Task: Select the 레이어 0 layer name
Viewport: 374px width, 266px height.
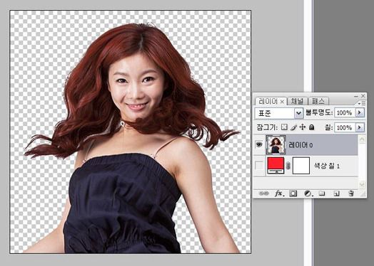Action: pos(300,145)
